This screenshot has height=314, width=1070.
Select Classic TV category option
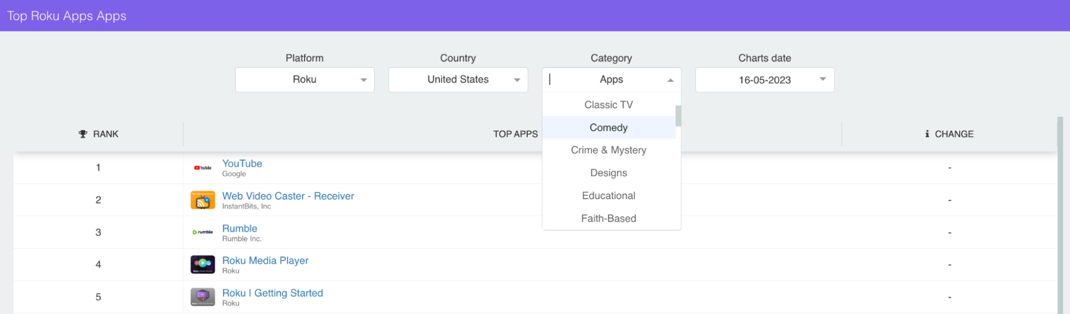[x=609, y=105]
